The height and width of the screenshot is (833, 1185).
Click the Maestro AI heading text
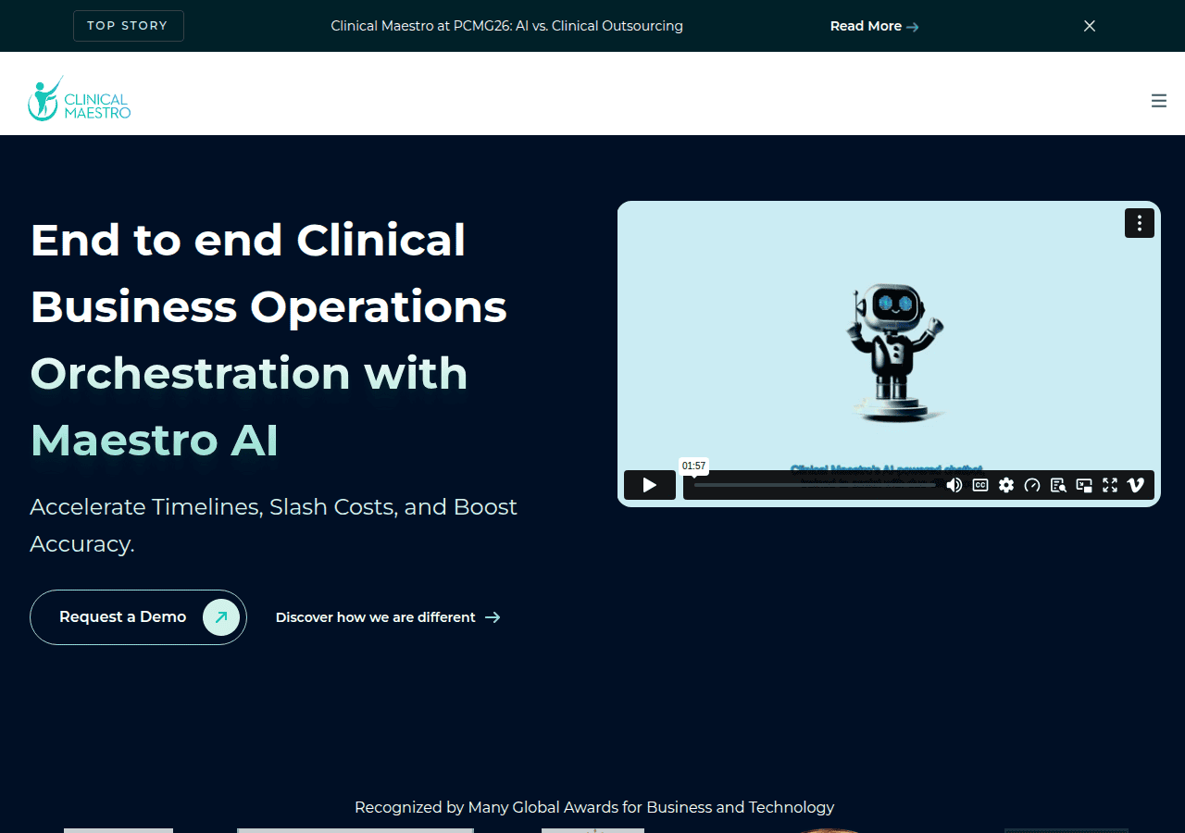pos(155,440)
